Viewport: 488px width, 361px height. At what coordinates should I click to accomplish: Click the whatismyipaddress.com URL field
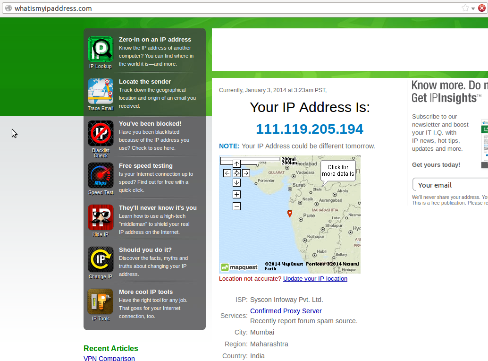click(x=236, y=8)
